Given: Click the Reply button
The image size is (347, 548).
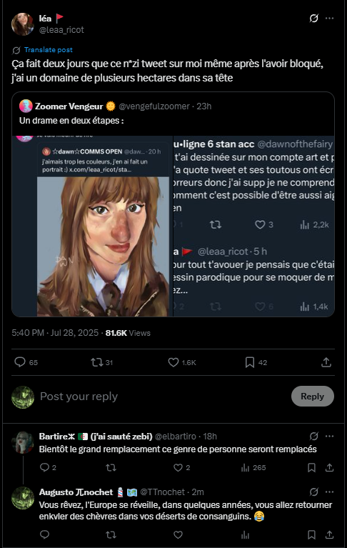Looking at the screenshot, I should pos(313,396).
